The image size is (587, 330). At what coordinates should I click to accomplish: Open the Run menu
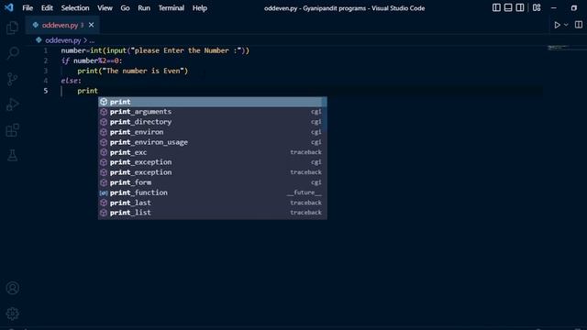[x=144, y=8]
